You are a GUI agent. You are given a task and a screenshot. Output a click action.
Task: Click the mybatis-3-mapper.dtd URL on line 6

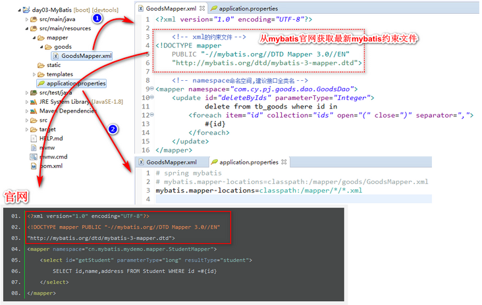point(265,63)
